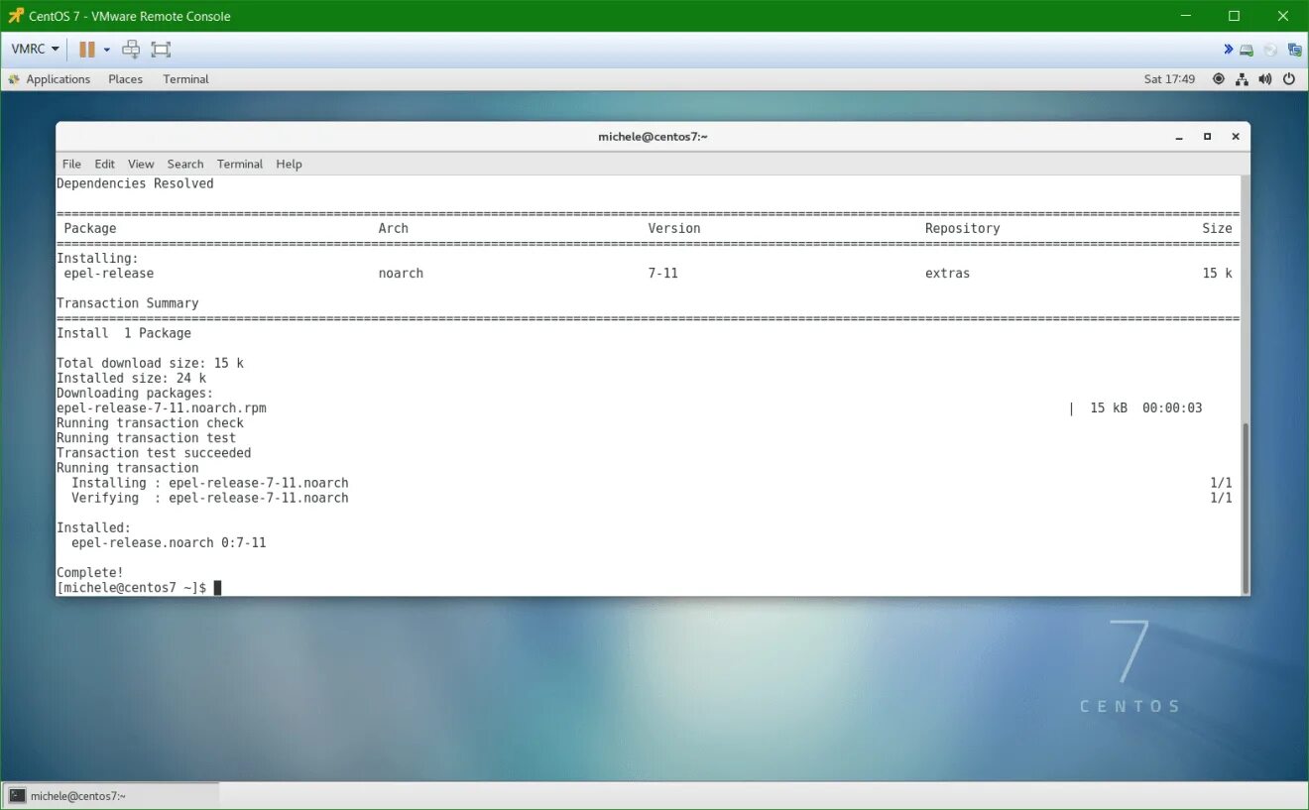The width and height of the screenshot is (1309, 810).
Task: Click the accessibility/location indicator in the panel
Action: tap(1219, 79)
